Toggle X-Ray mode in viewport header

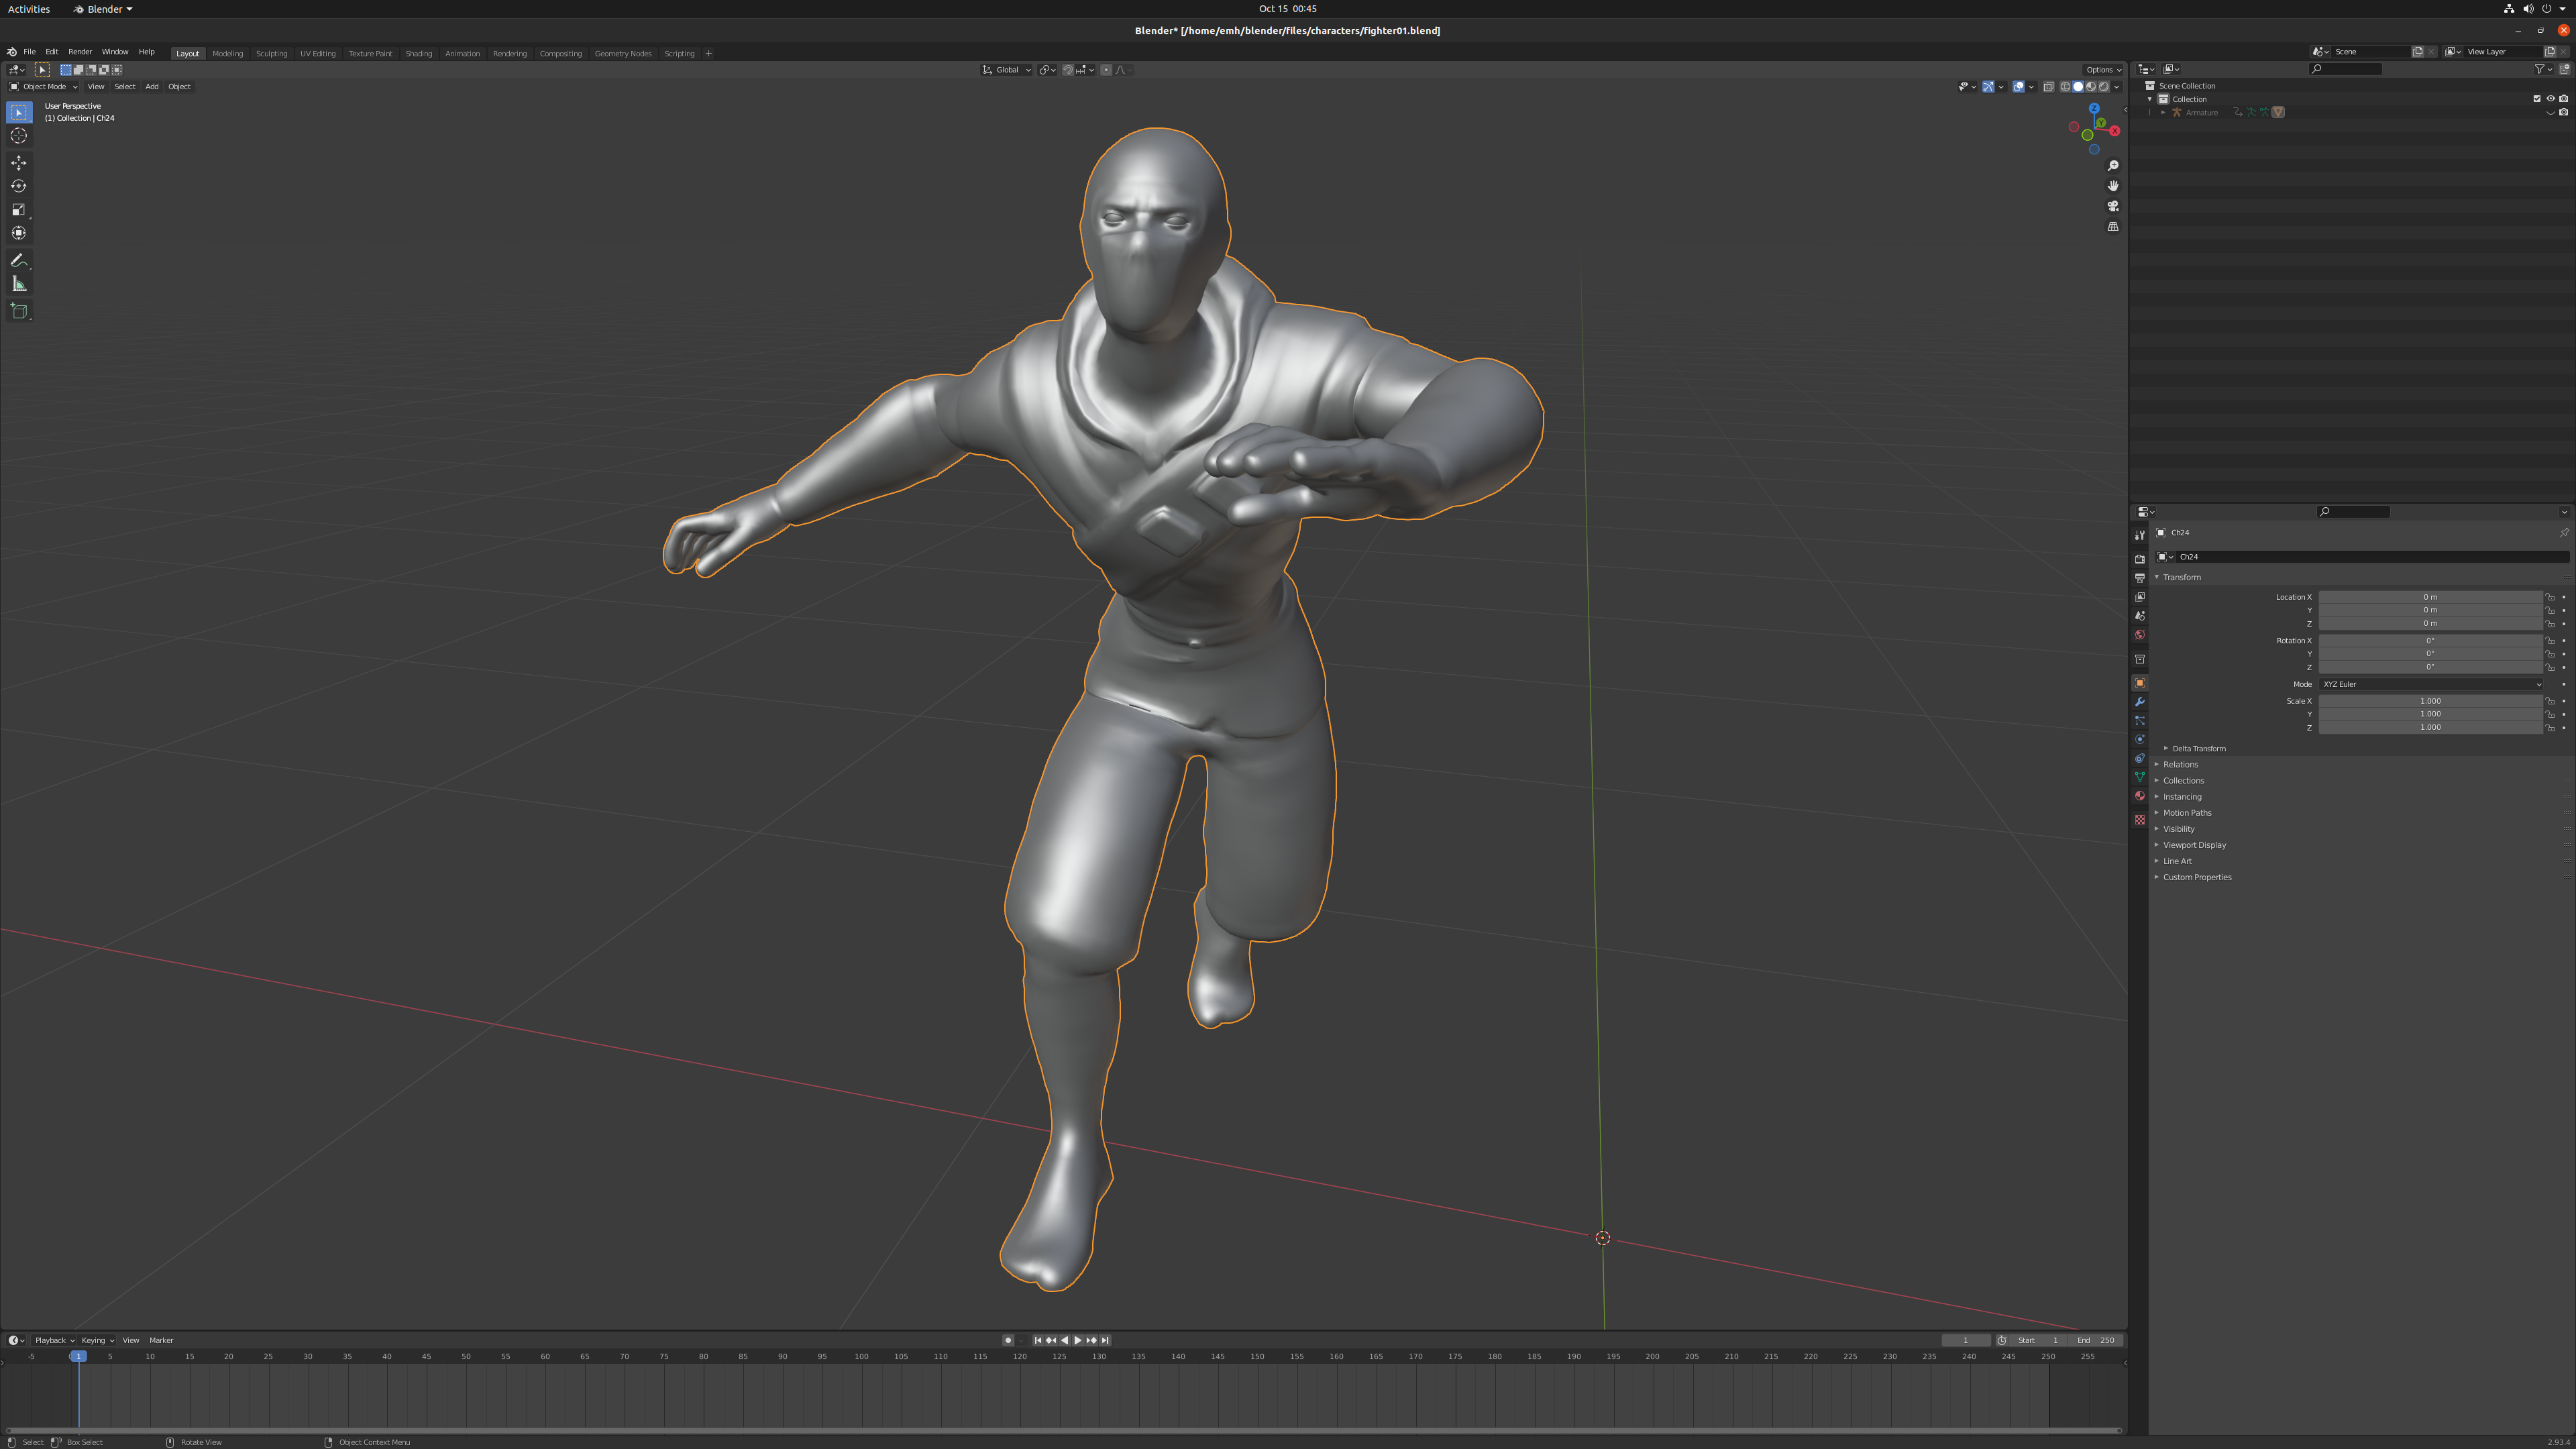coord(2048,87)
